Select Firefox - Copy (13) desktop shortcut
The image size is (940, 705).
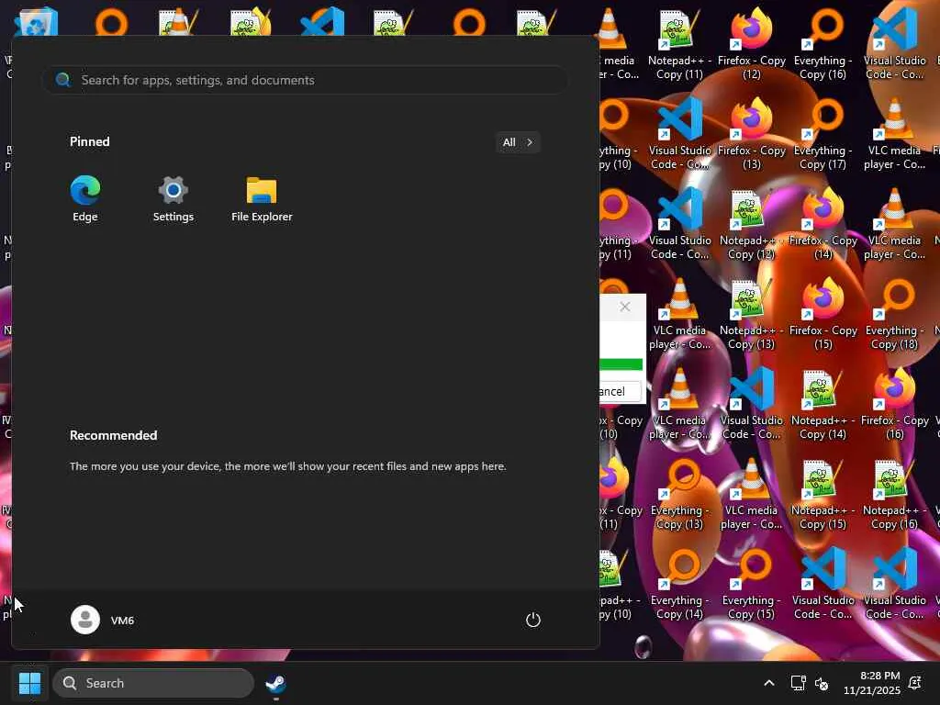pos(751,134)
